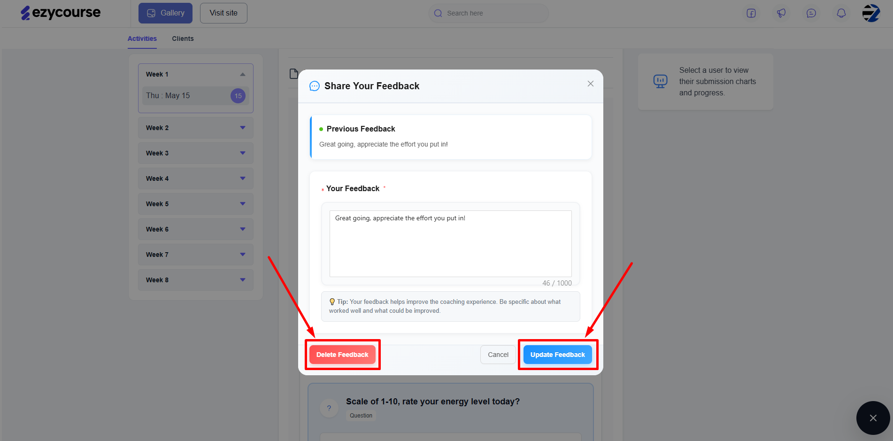Click the ezycourse logo

click(61, 13)
